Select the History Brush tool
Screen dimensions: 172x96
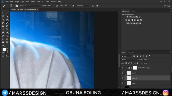pos(7,26)
